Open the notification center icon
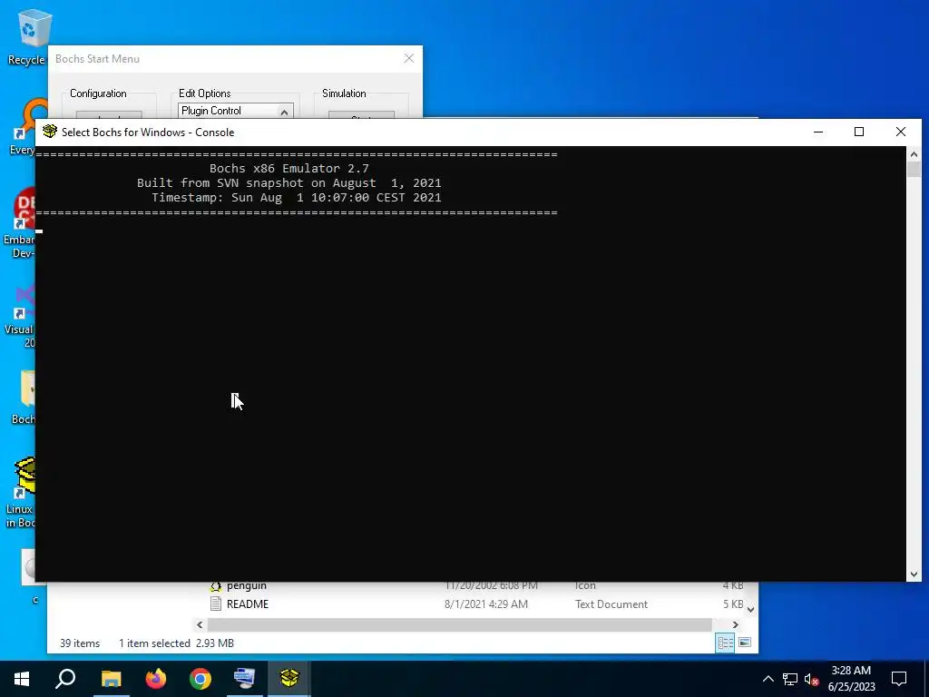This screenshot has height=697, width=929. point(899,679)
